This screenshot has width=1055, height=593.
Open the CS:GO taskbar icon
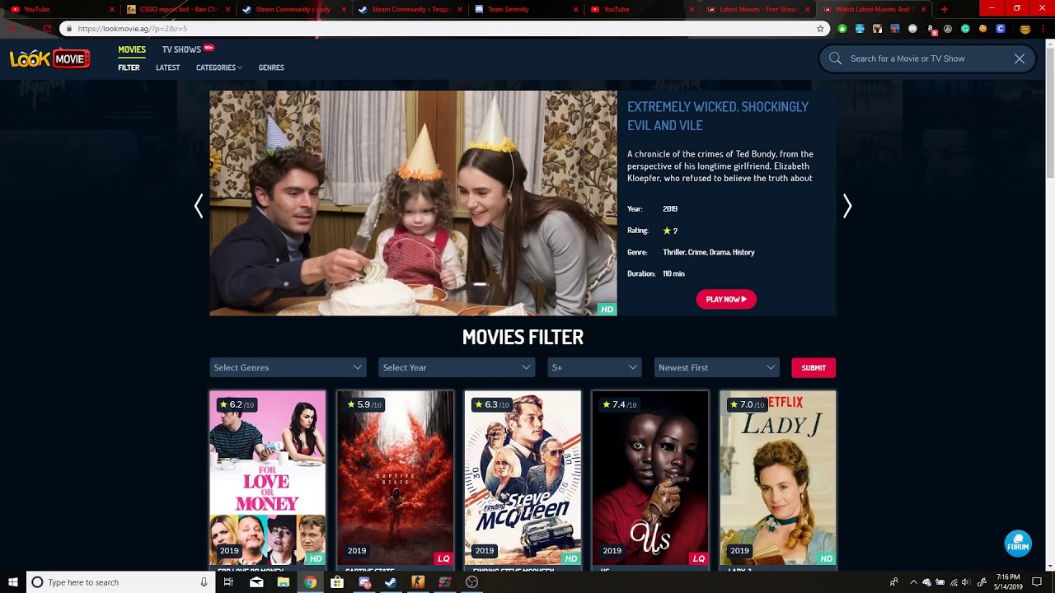click(418, 582)
